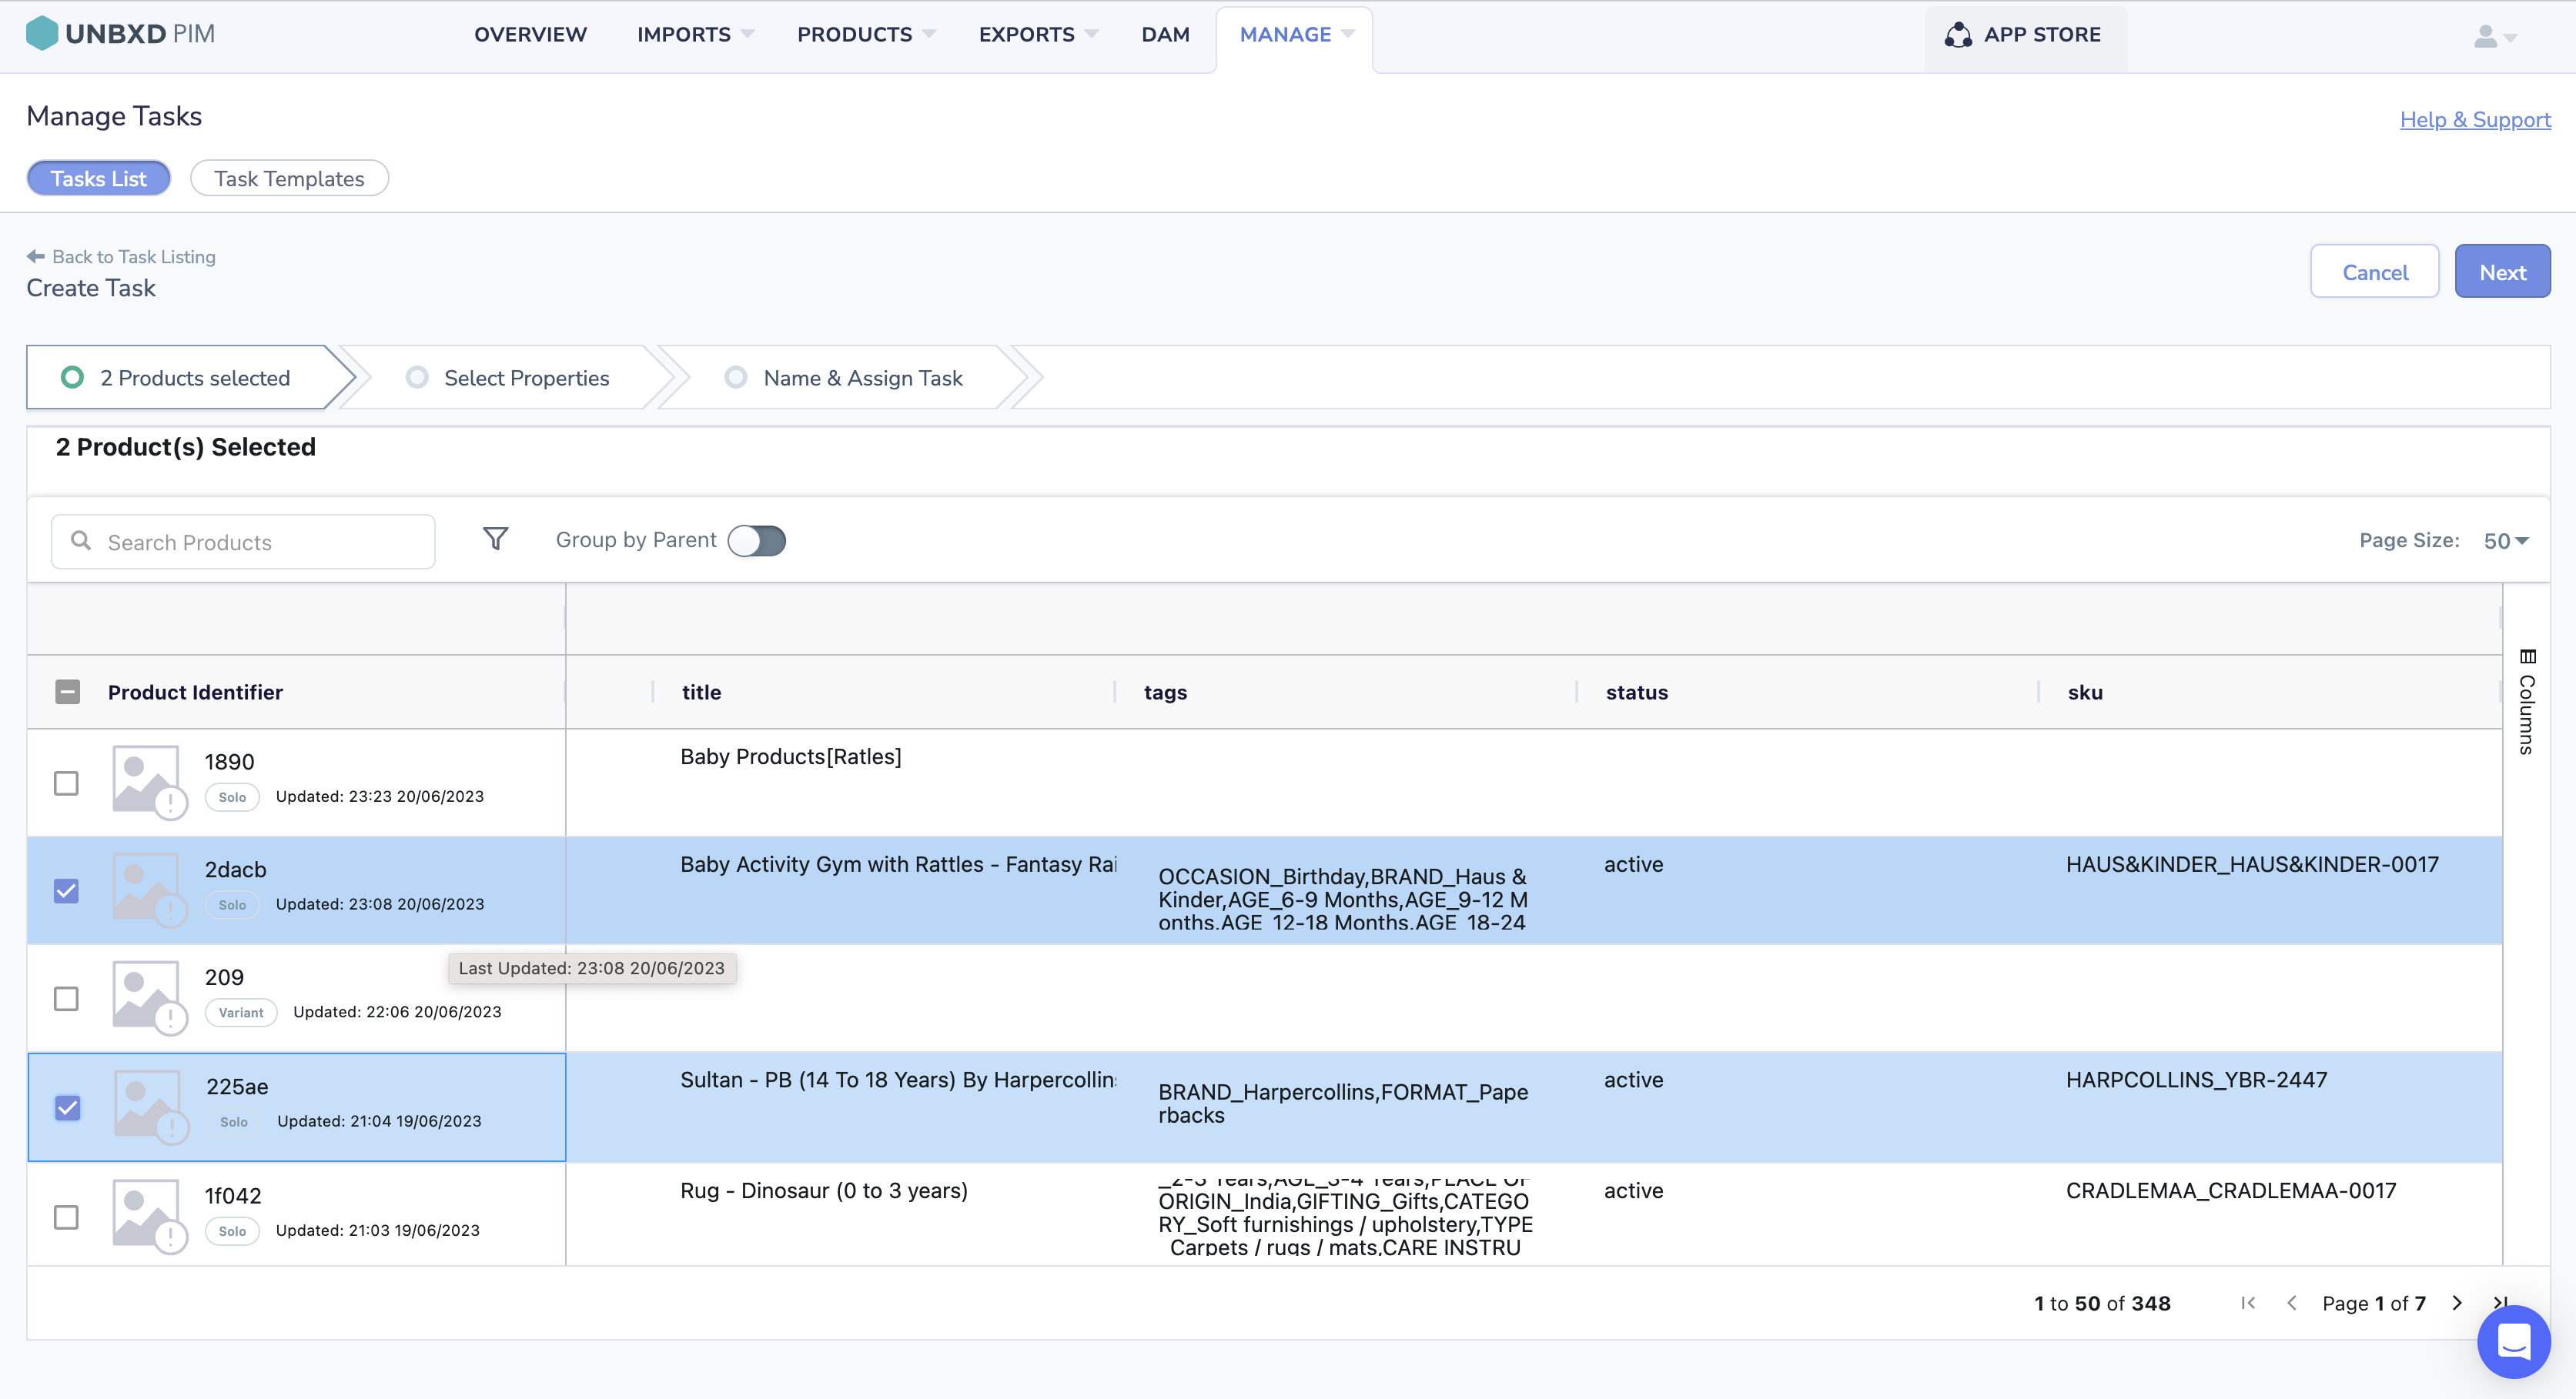Open the chat support bubble icon

[x=2512, y=1341]
